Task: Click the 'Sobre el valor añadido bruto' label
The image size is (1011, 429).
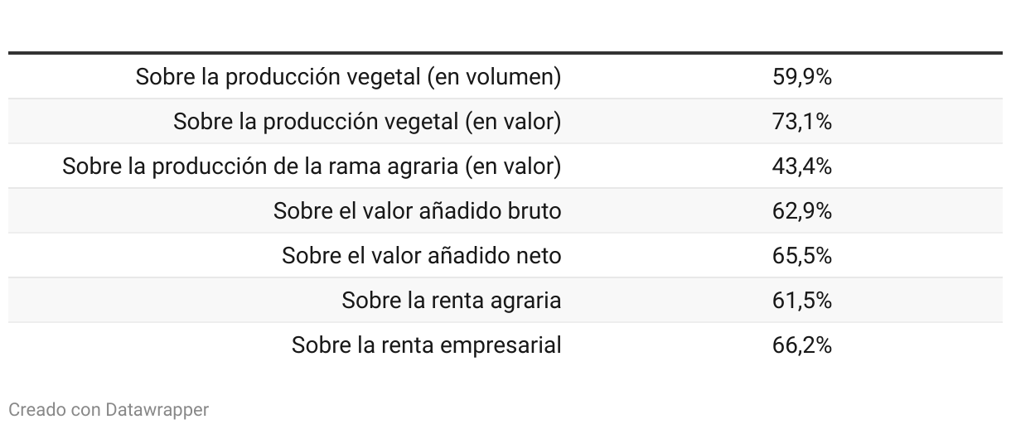Action: point(417,211)
